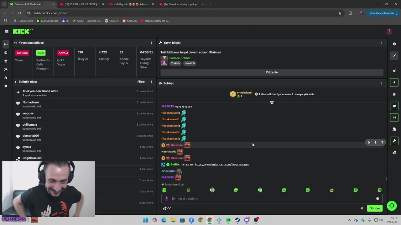
Task: Open the Filtre filter in Etkinlik Akışı
Action: (x=141, y=82)
